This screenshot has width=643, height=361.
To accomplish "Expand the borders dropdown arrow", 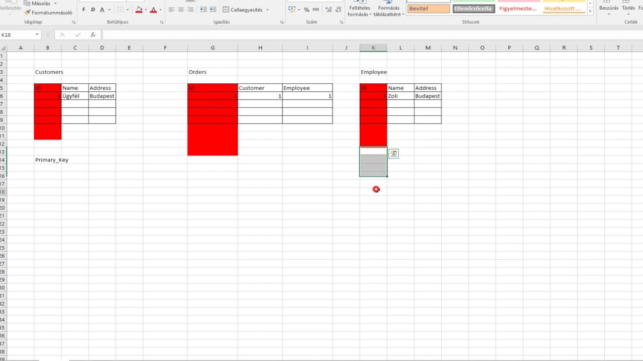I will (128, 10).
